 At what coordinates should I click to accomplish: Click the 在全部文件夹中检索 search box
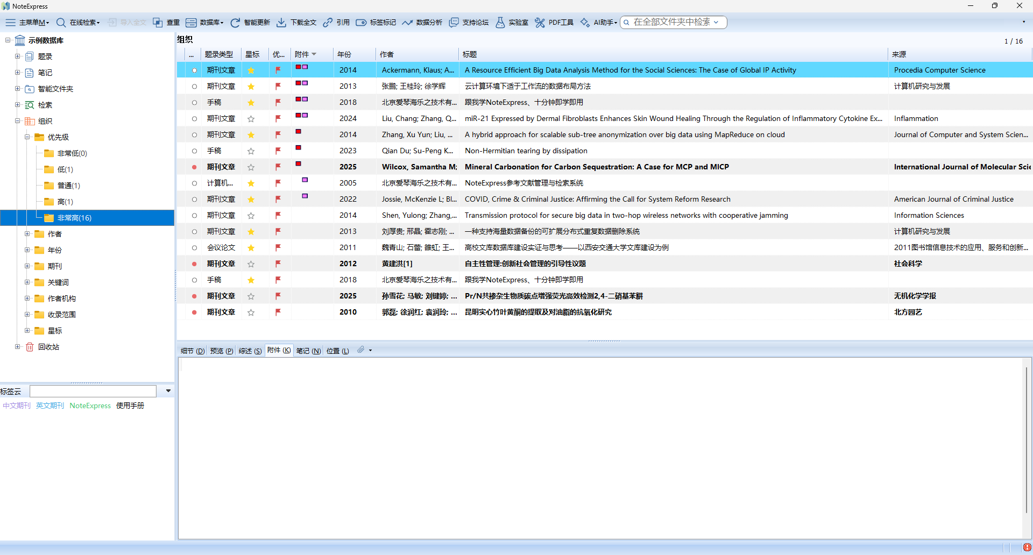tap(674, 22)
